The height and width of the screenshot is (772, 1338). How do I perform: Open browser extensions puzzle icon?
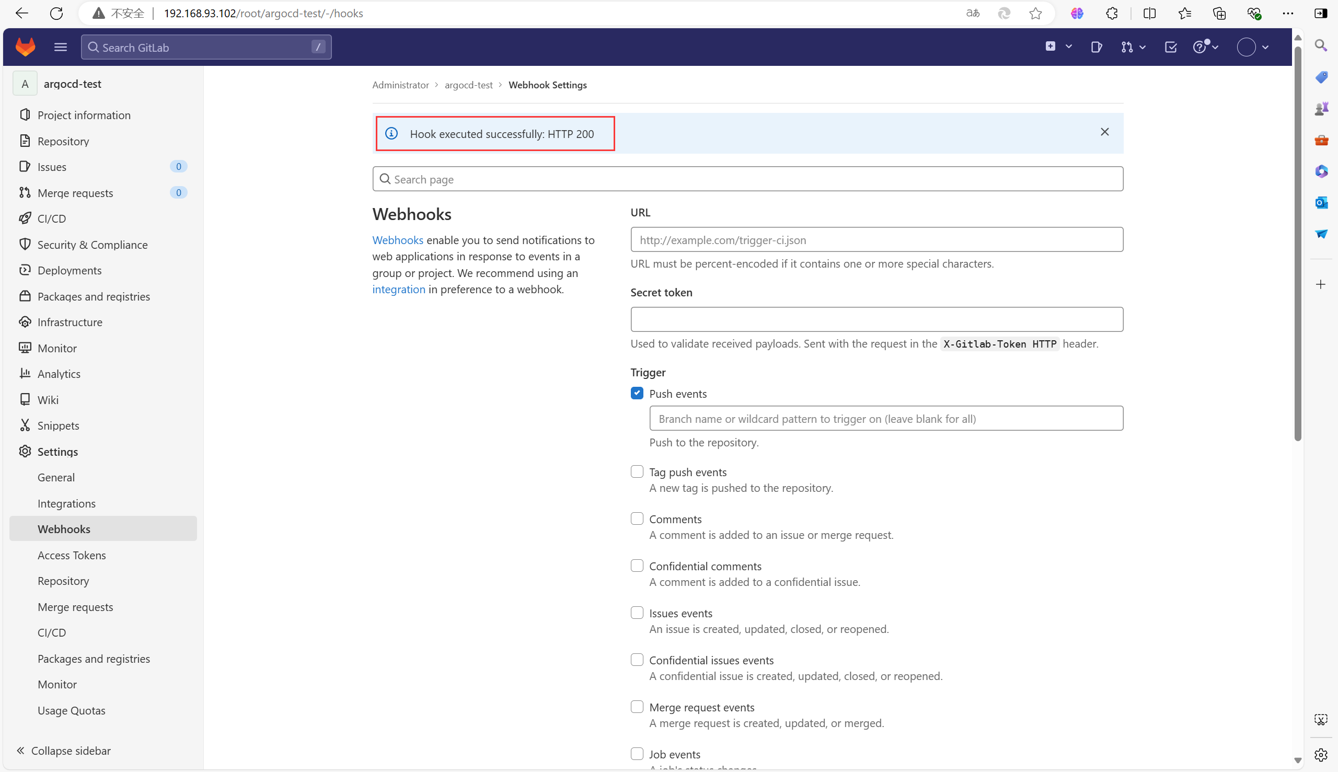pyautogui.click(x=1112, y=13)
